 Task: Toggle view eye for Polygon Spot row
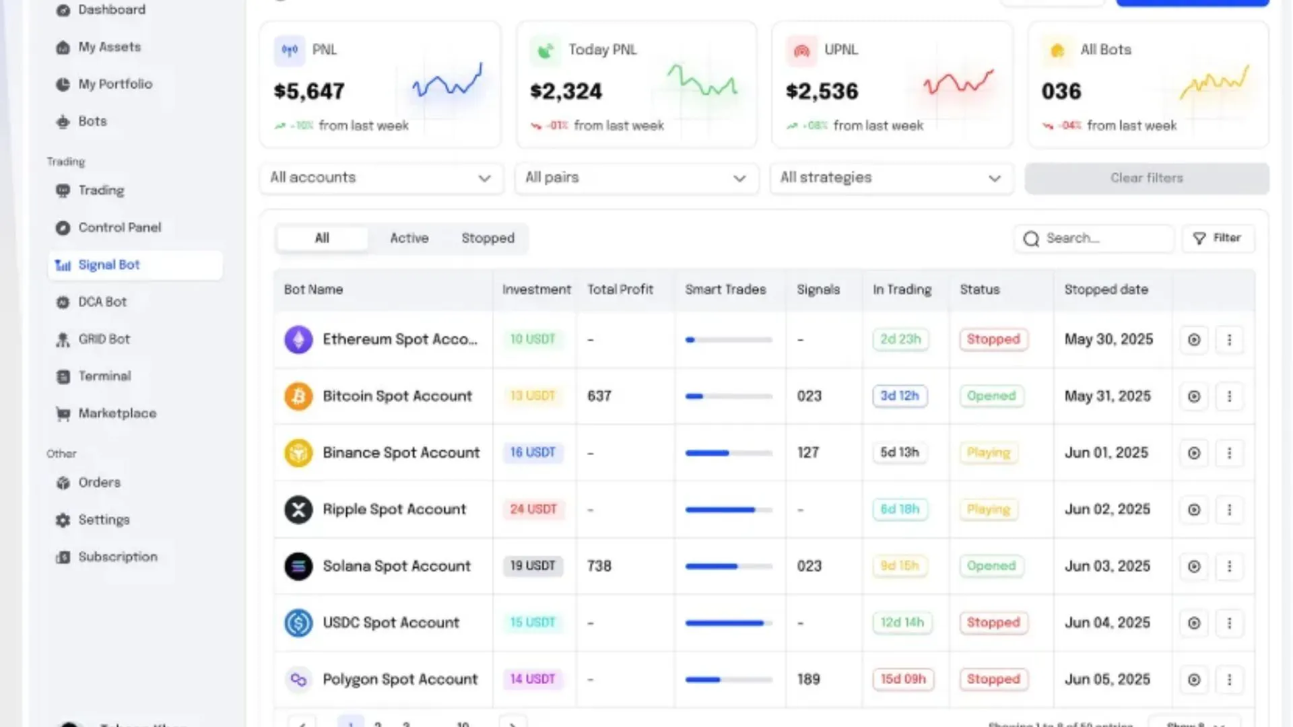tap(1194, 679)
